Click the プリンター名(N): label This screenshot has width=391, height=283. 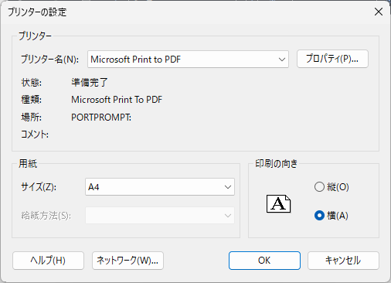coord(49,60)
